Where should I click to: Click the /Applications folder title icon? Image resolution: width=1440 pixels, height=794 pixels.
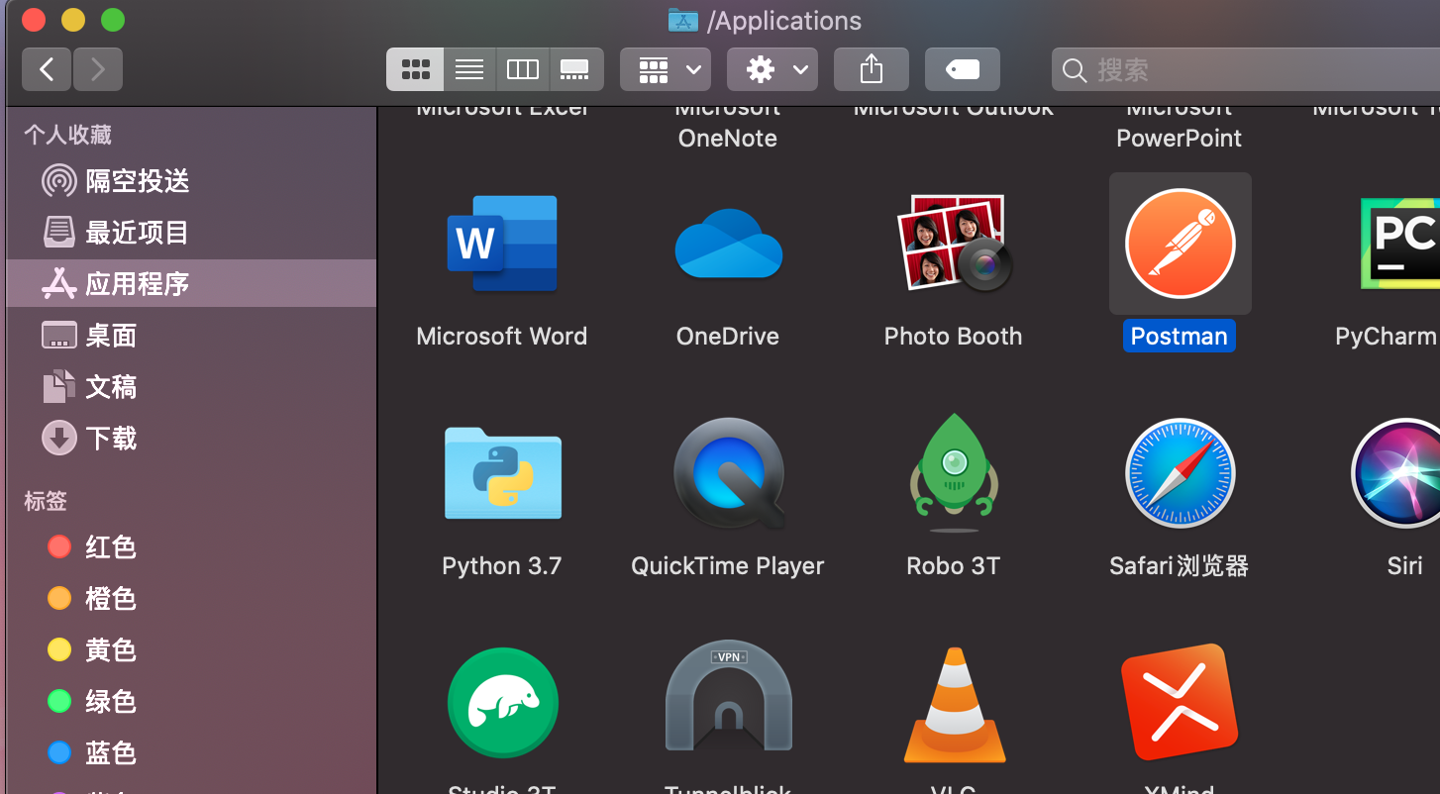click(683, 20)
